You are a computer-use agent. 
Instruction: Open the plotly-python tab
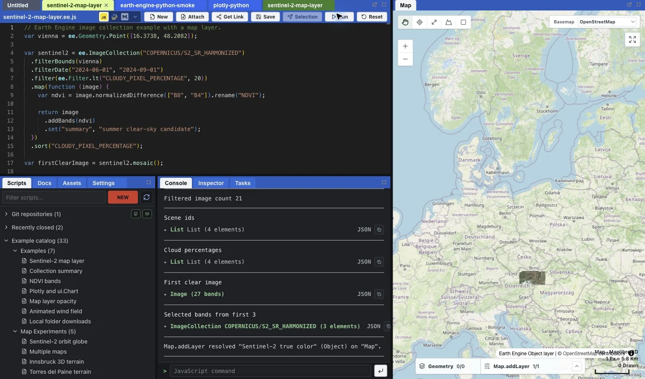(231, 5)
